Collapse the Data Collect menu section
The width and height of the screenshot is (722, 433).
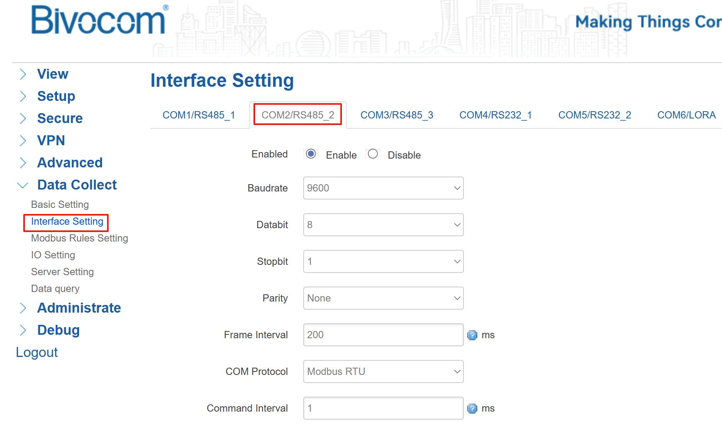(77, 185)
